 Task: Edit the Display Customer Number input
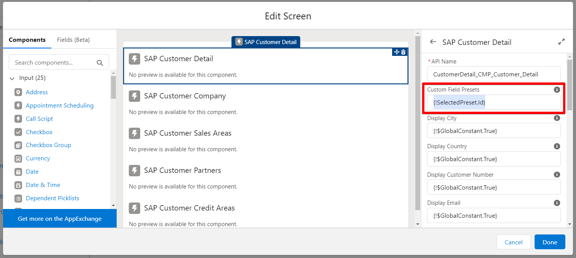pyautogui.click(x=494, y=187)
